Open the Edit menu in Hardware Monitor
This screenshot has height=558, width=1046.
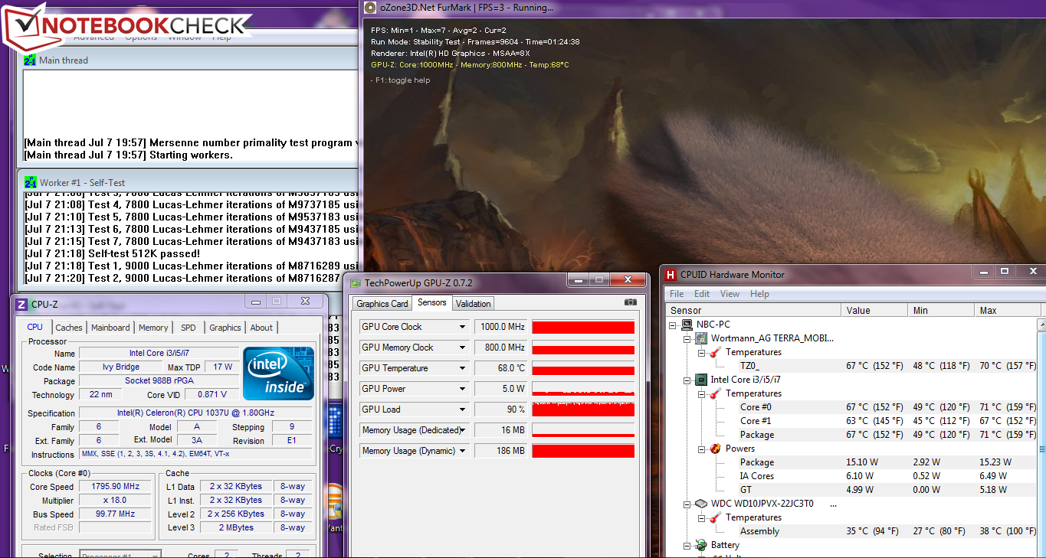click(702, 294)
